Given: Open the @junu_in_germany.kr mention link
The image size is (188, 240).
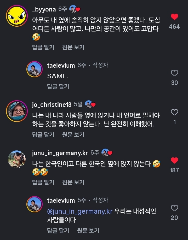Looking at the screenshot, I should point(80,212).
